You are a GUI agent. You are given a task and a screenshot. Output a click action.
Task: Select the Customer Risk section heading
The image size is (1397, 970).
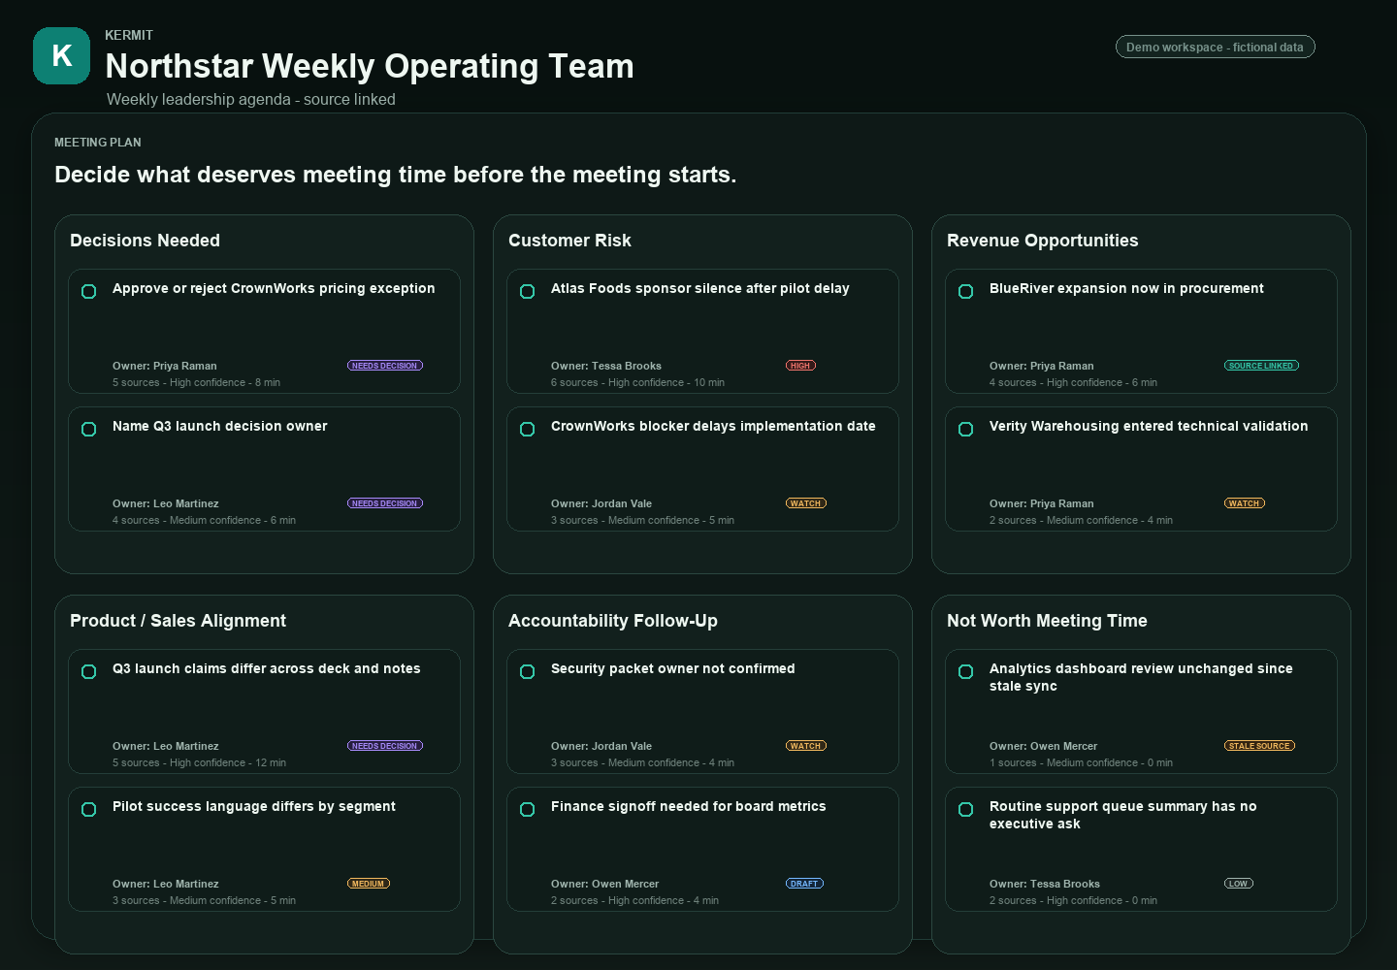[x=569, y=241]
